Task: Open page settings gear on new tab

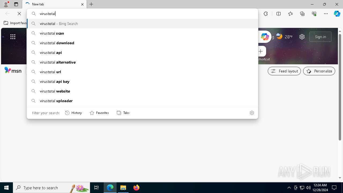Action: pyautogui.click(x=302, y=37)
